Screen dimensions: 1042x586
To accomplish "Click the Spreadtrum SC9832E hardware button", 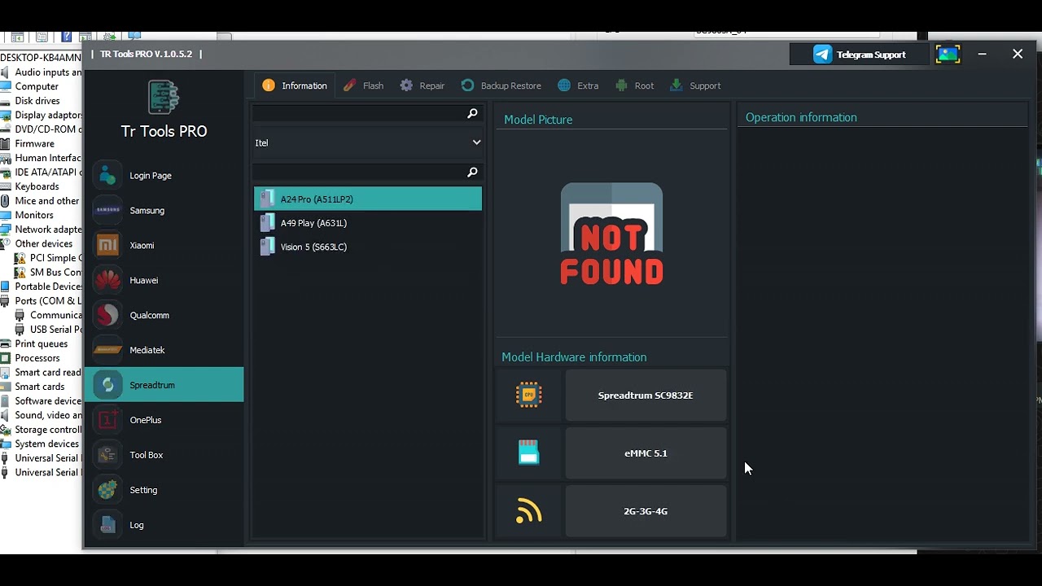I will [x=646, y=396].
